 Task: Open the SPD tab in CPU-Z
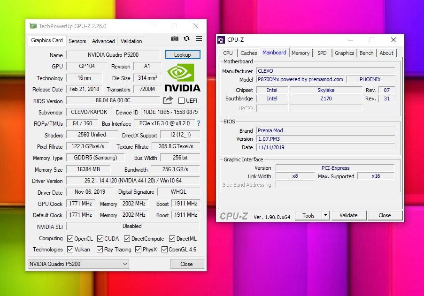322,53
